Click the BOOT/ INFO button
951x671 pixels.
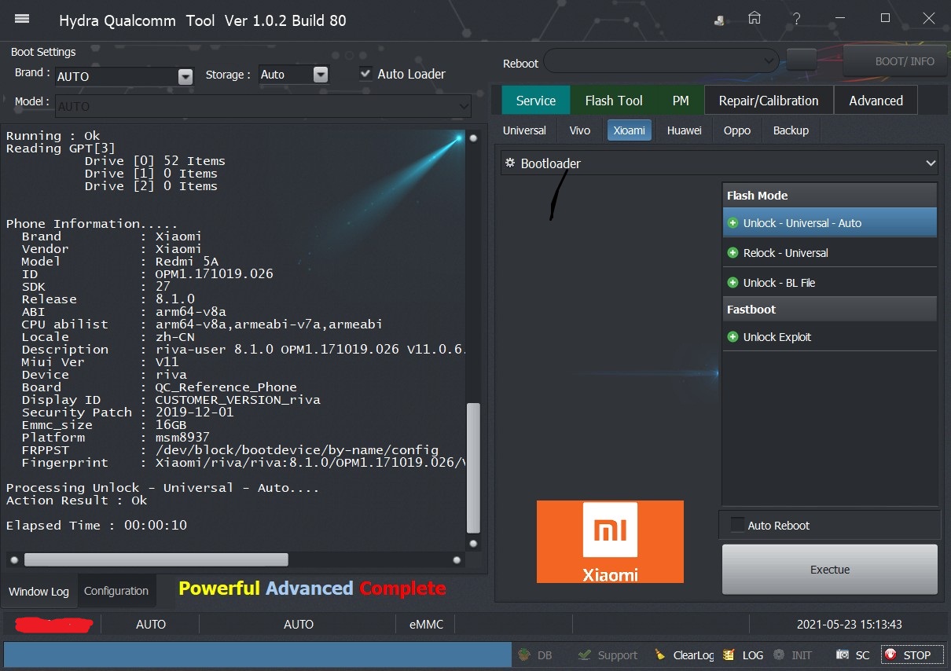[895, 60]
